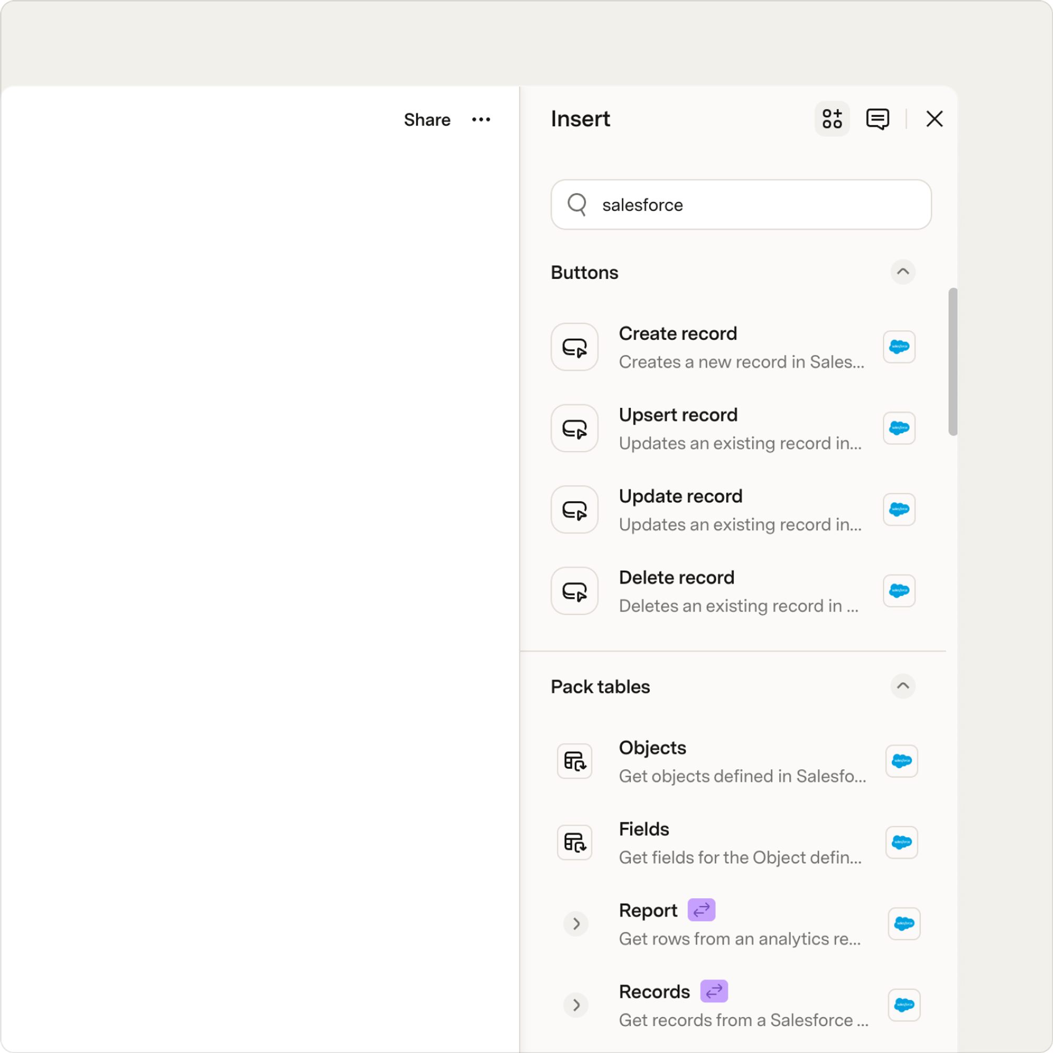
Task: Select the Fields title
Action: pos(644,829)
